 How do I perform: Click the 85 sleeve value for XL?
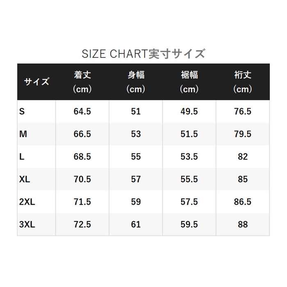point(243,179)
